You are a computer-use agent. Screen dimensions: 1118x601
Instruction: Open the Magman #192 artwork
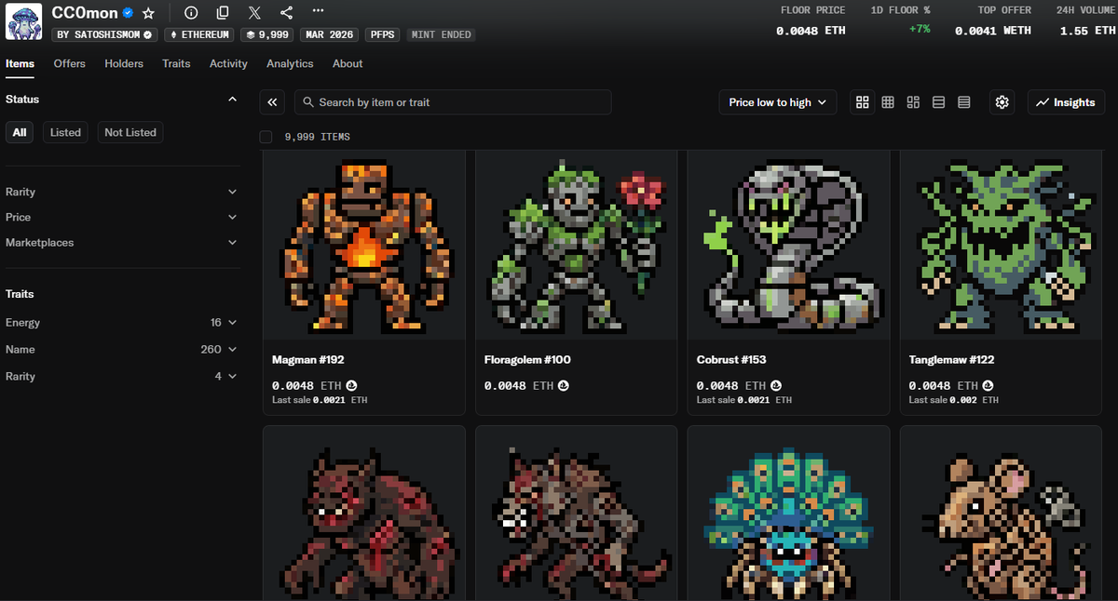[363, 246]
